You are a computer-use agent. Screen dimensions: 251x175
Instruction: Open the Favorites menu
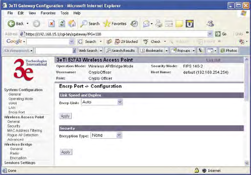pyautogui.click(x=48, y=13)
